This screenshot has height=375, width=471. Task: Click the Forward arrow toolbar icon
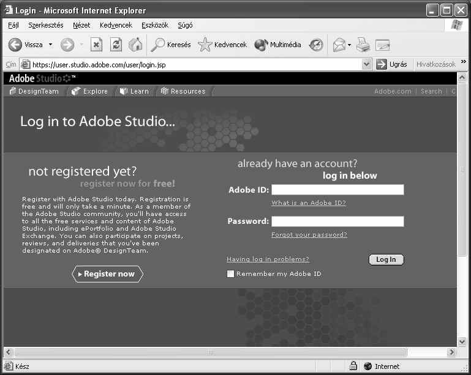67,45
